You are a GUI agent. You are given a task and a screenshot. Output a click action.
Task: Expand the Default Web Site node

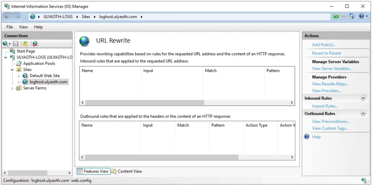click(19, 76)
